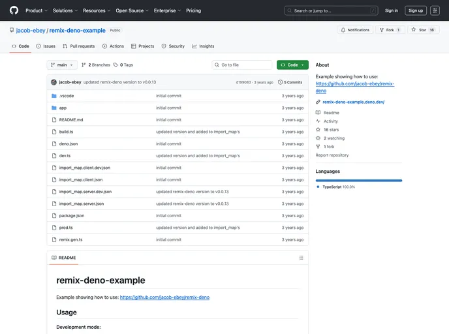Viewport: 449px width, 334px height.
Task: Open README.md file
Action: click(x=71, y=120)
